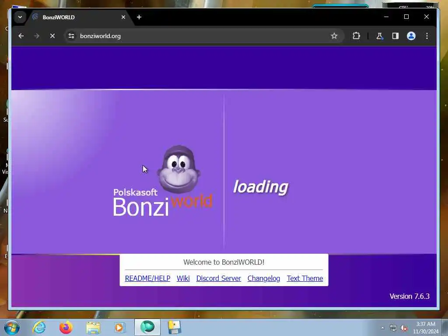The height and width of the screenshot is (336, 448).
Task: Open the Windows Start menu
Action: click(12, 327)
